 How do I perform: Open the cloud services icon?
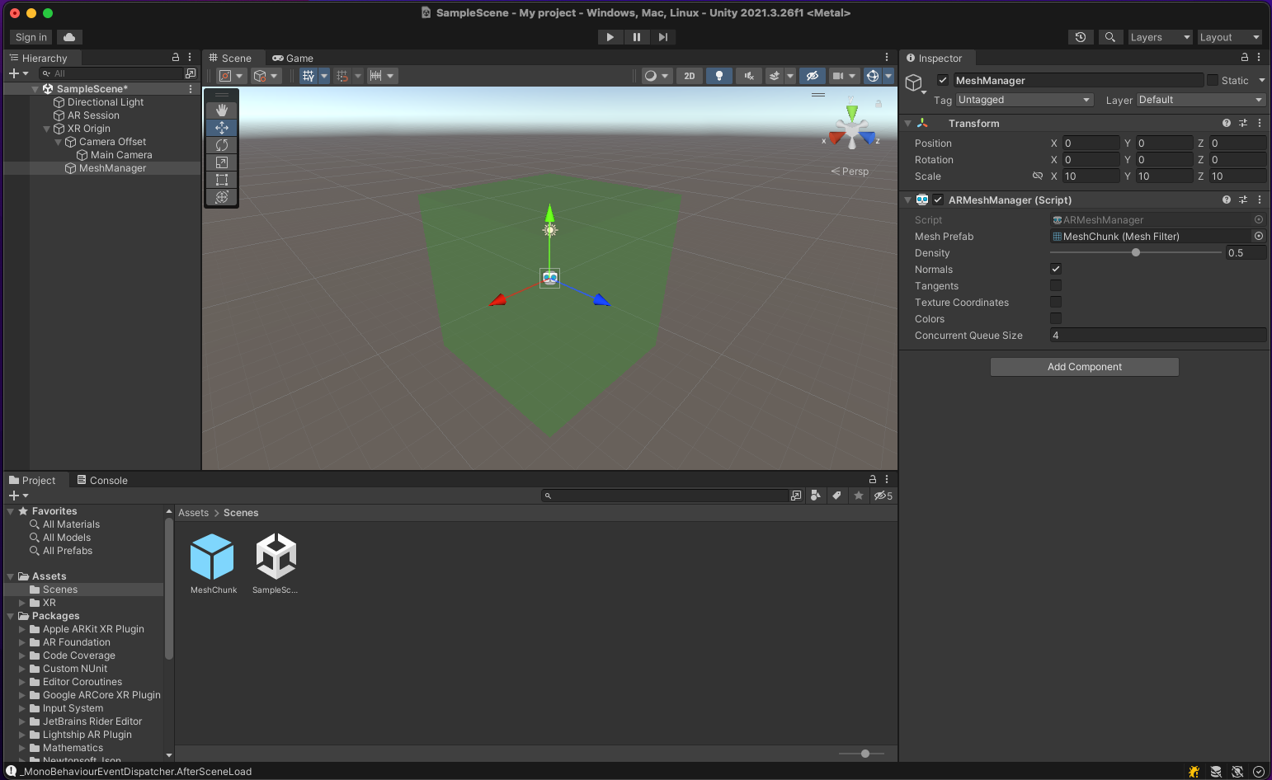[x=69, y=37]
